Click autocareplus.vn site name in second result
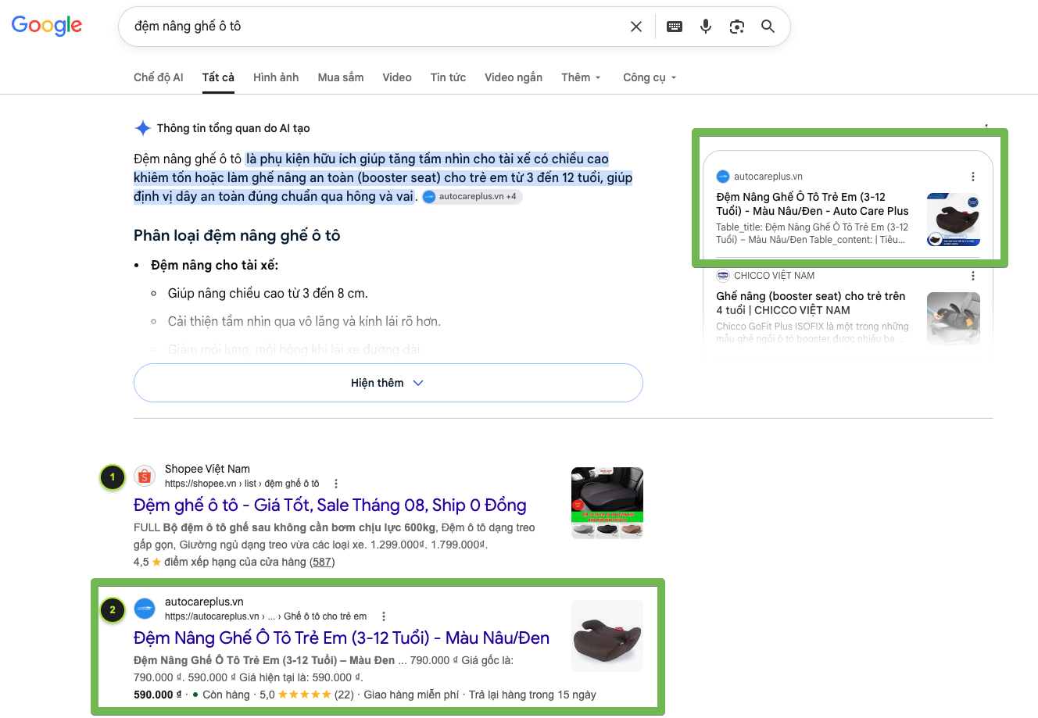 (x=204, y=602)
